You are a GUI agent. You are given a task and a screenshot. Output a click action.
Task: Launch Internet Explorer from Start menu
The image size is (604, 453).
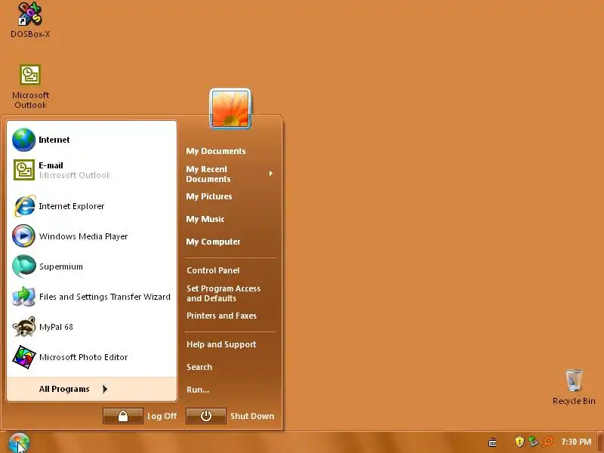tap(91, 206)
